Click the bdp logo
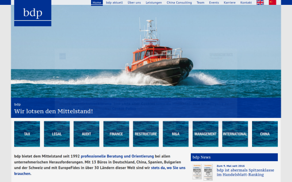292x182 pixels. [33, 13]
